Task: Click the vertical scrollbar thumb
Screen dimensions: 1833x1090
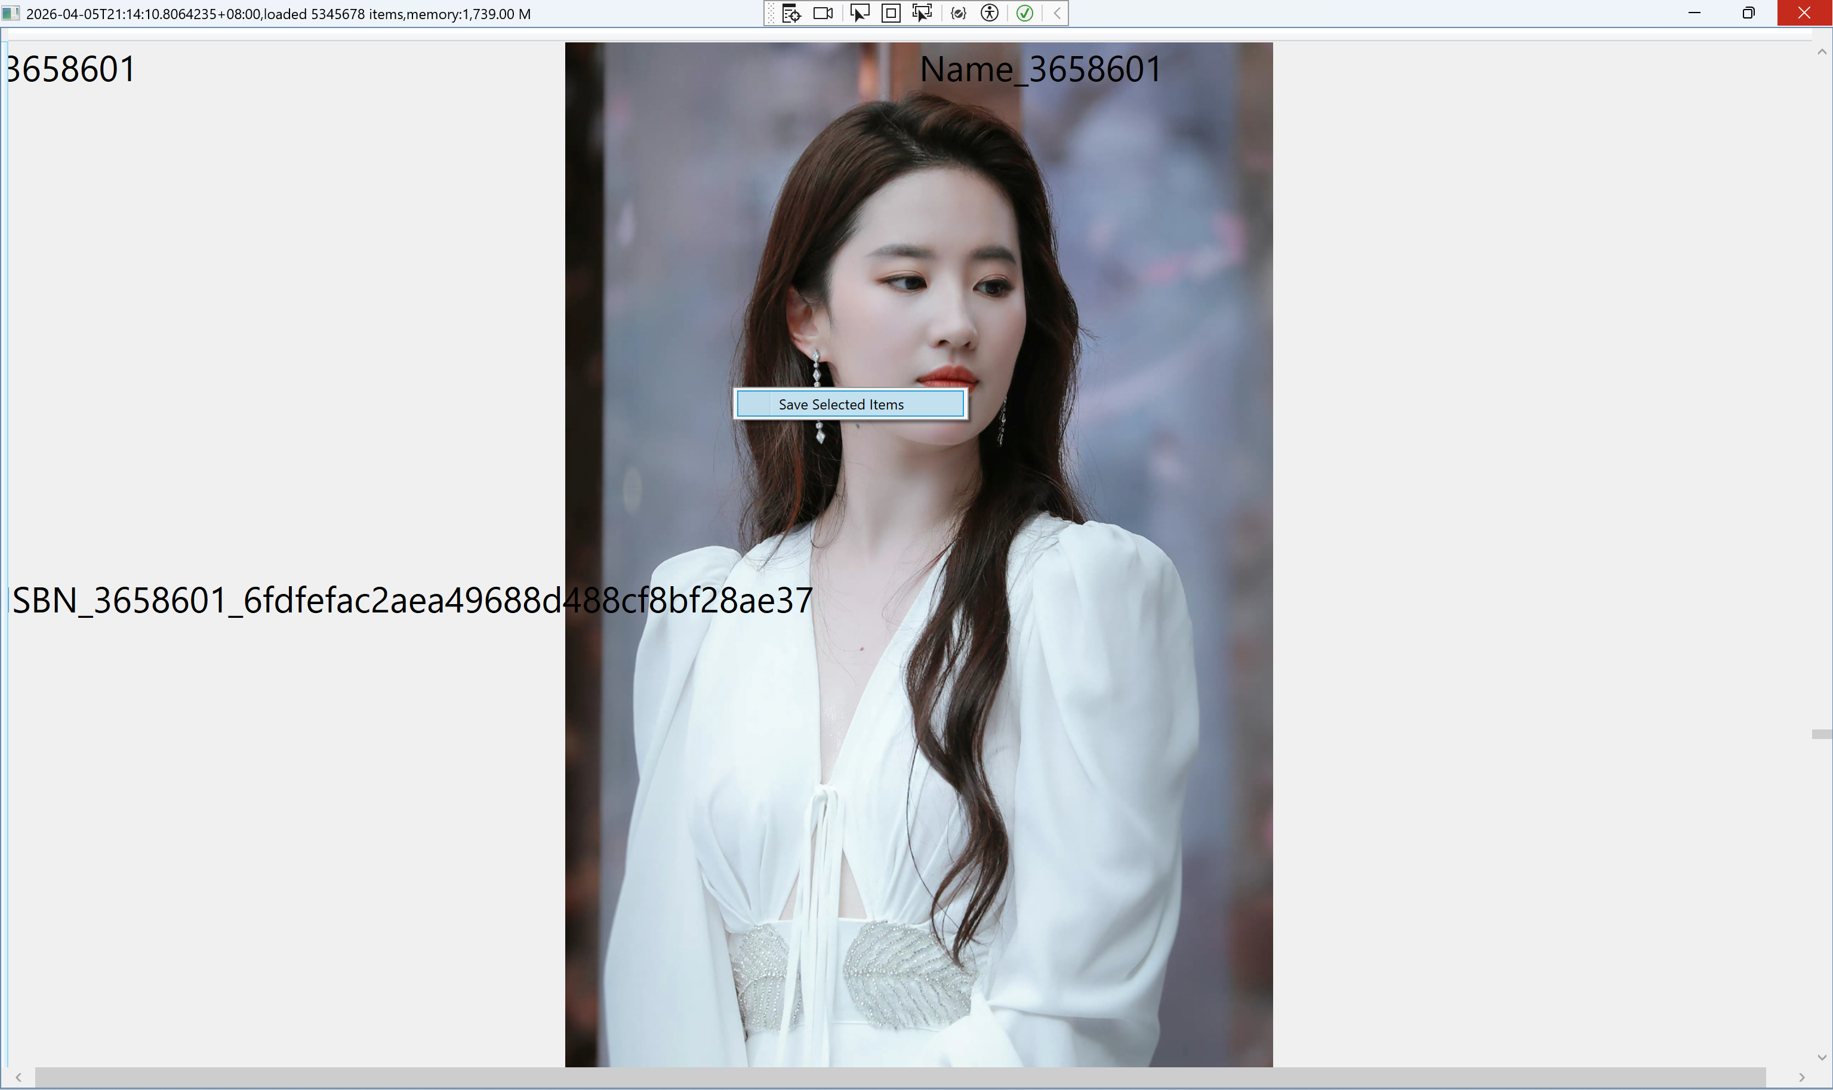Action: 1822,734
